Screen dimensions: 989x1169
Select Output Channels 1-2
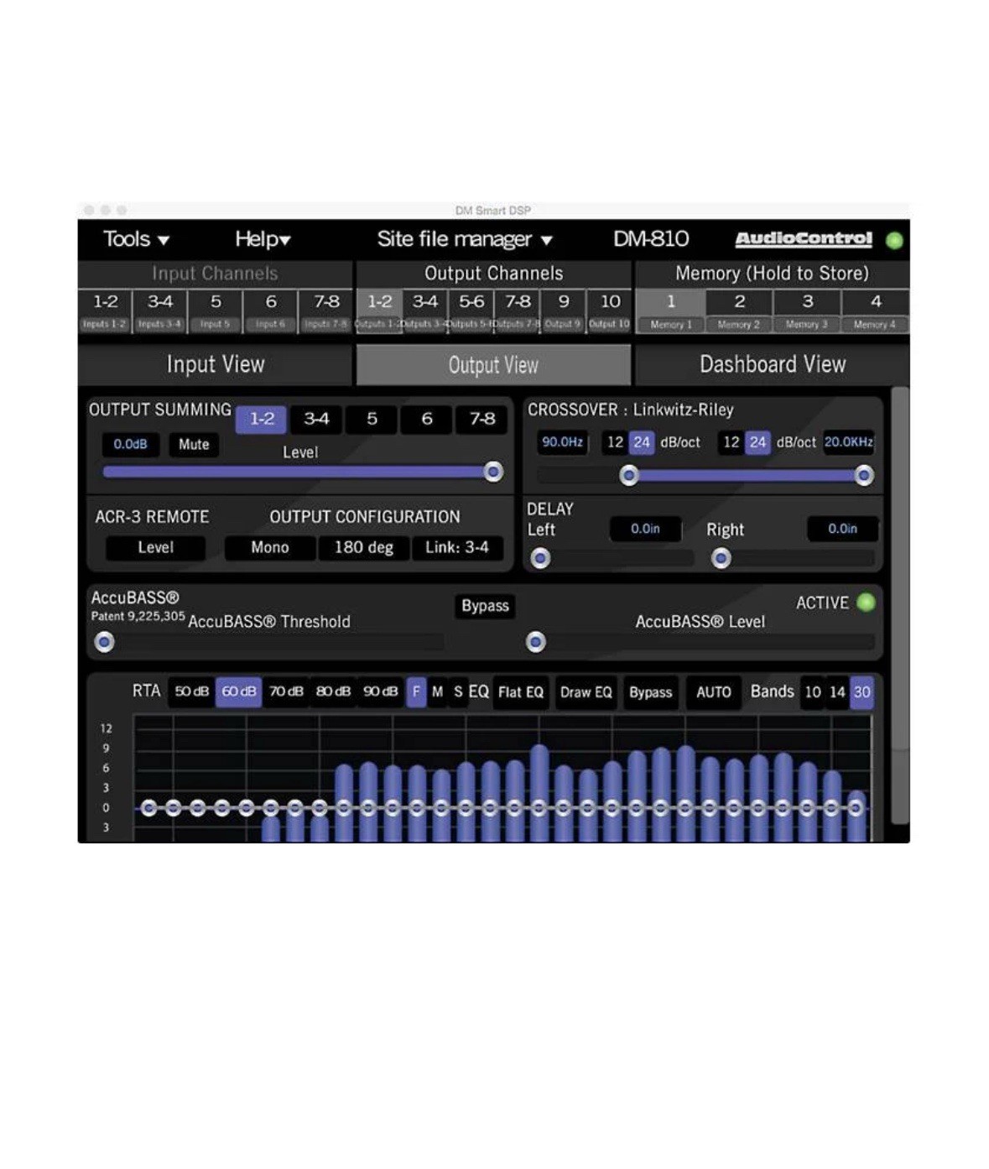click(x=379, y=311)
